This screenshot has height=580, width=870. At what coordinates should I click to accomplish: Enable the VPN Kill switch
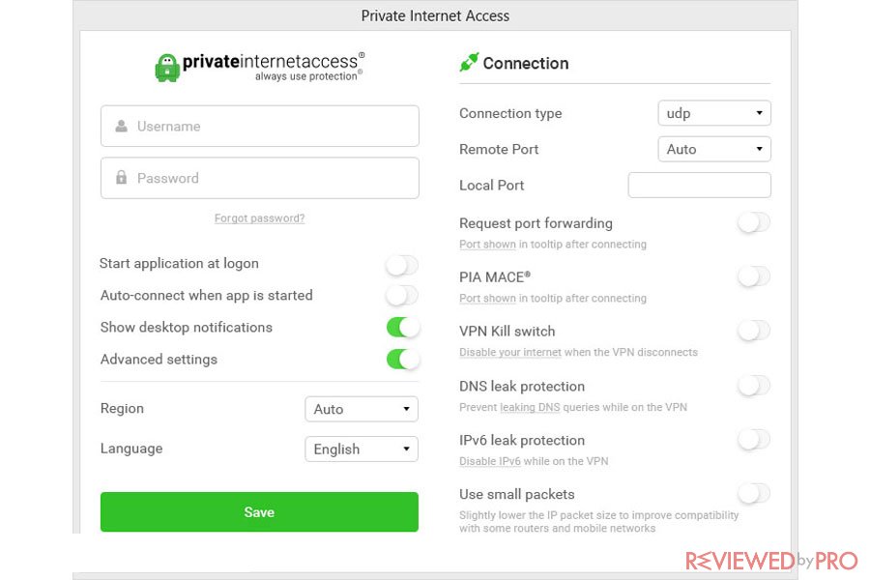tap(754, 331)
